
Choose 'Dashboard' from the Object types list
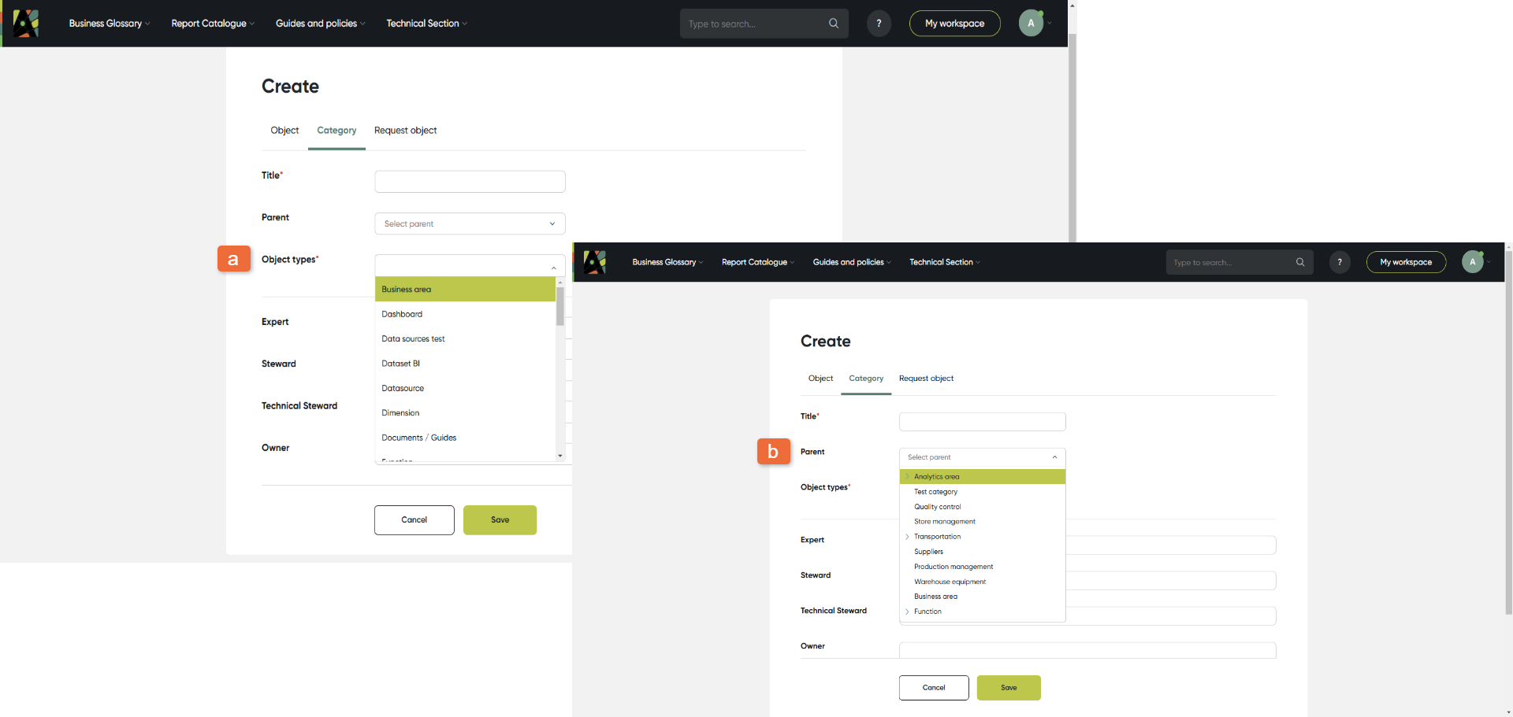(x=402, y=314)
